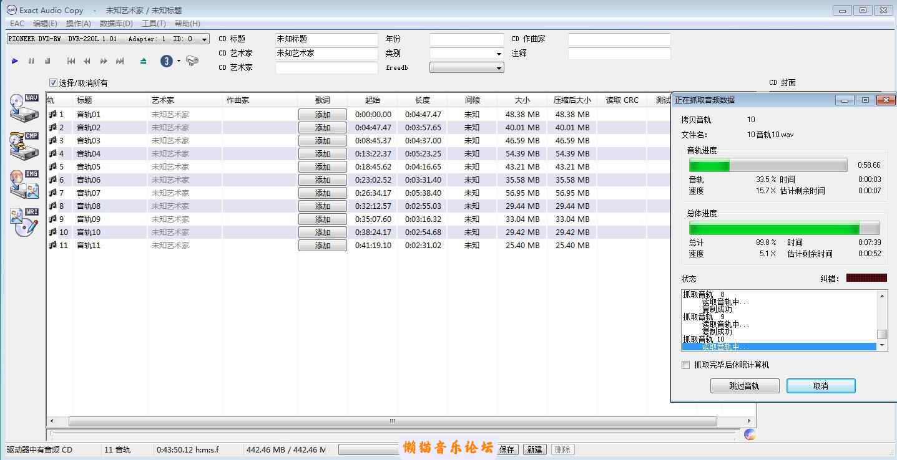Image resolution: width=897 pixels, height=460 pixels.
Task: Open the 工具(T) menu
Action: (154, 24)
